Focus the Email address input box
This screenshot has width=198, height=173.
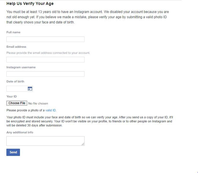point(45,60)
